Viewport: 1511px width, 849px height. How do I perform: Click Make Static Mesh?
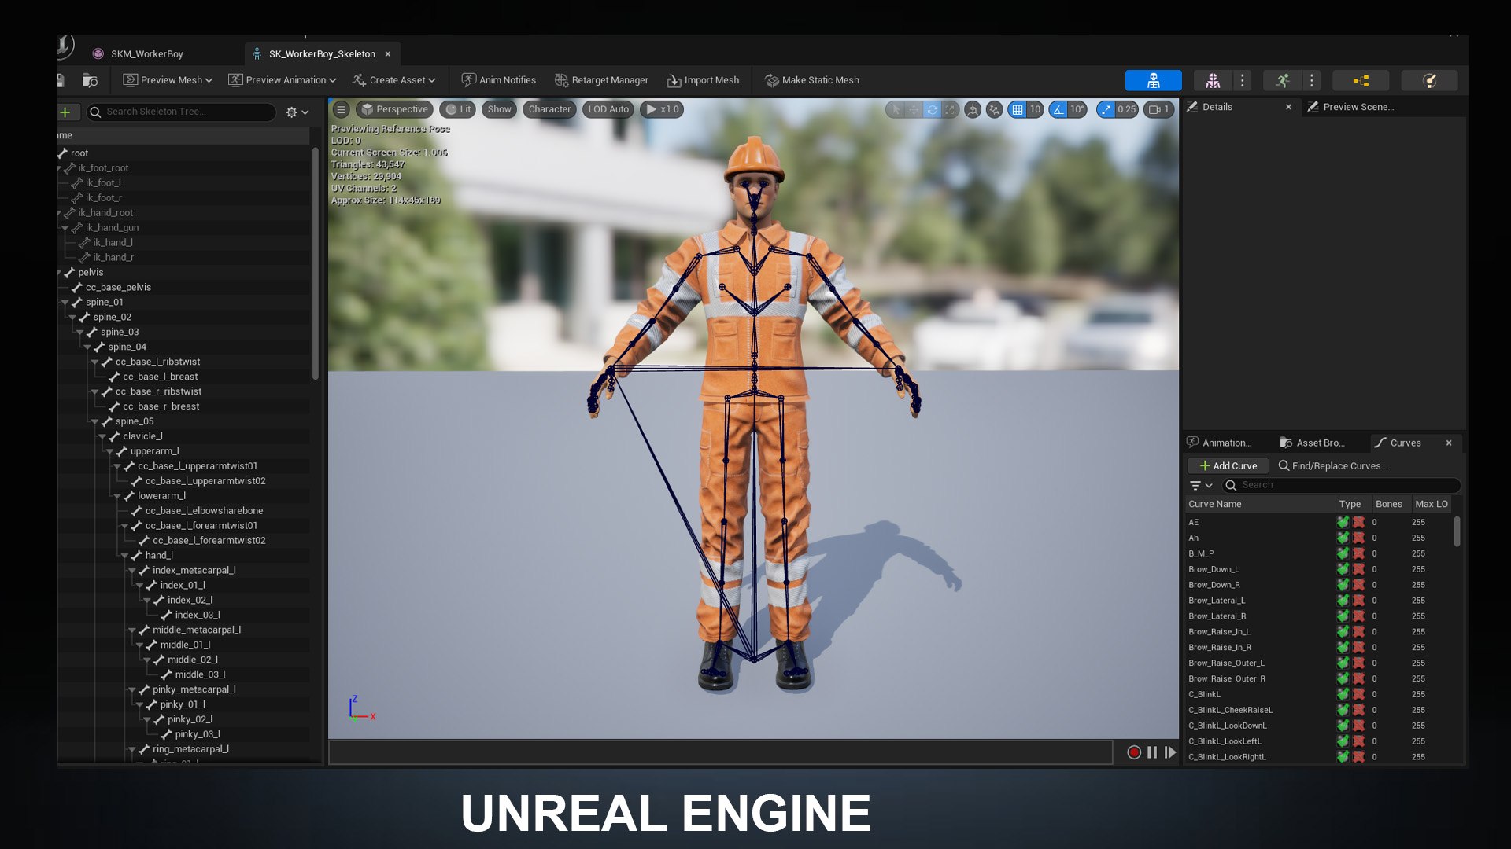(811, 80)
